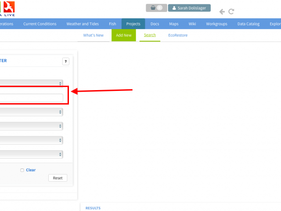Expand the first filter dropdown
The height and width of the screenshot is (211, 281).
pyautogui.click(x=31, y=83)
